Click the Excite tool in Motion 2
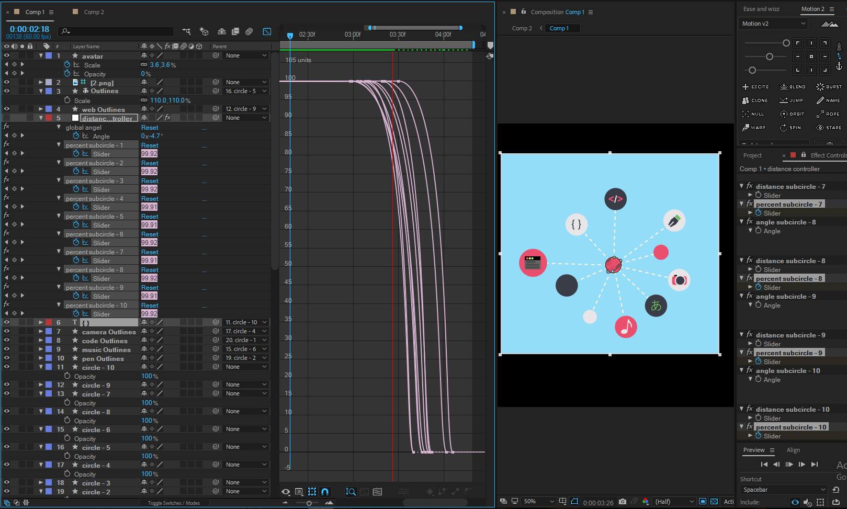This screenshot has width=847, height=509. tap(755, 87)
